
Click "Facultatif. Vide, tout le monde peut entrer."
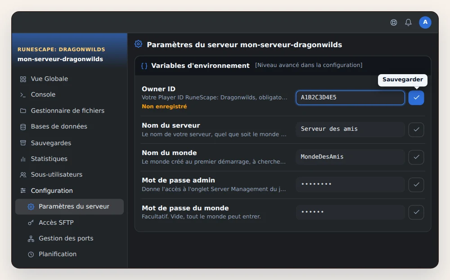(x=201, y=217)
